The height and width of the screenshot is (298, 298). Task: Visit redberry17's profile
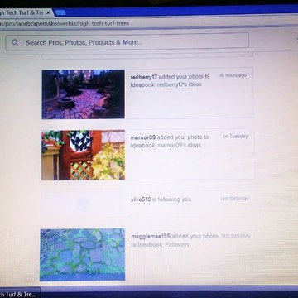coord(144,77)
